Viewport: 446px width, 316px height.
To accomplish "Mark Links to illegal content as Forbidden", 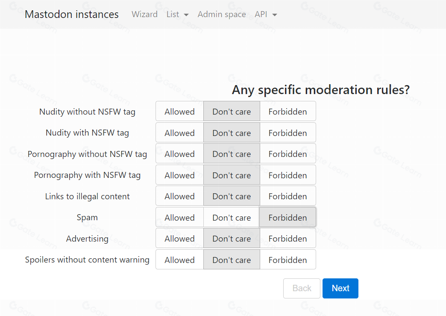I will (x=288, y=196).
